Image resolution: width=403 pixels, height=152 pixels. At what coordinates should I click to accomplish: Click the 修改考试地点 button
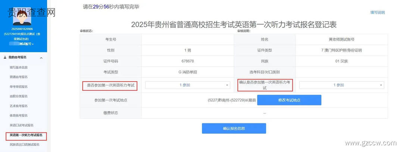[289, 100]
